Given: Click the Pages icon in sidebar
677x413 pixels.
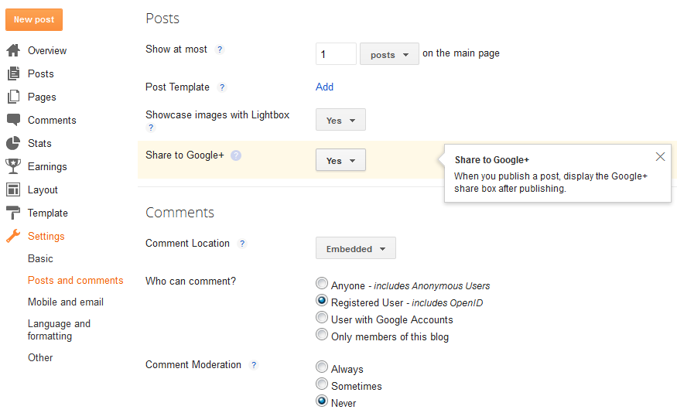Looking at the screenshot, I should 13,97.
